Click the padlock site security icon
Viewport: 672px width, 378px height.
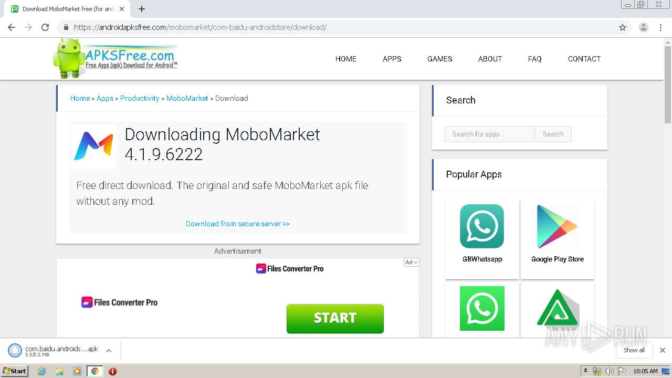[x=66, y=27]
